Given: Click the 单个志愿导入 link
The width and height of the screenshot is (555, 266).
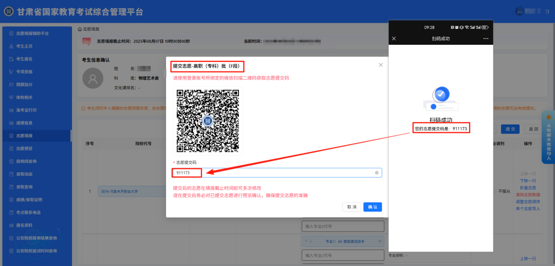Looking at the screenshot, I should pyautogui.click(x=528, y=208).
